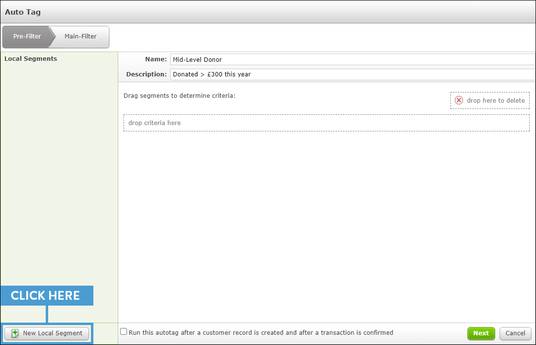536x345 pixels.
Task: Click the Description field with donation text
Action: click(292, 74)
